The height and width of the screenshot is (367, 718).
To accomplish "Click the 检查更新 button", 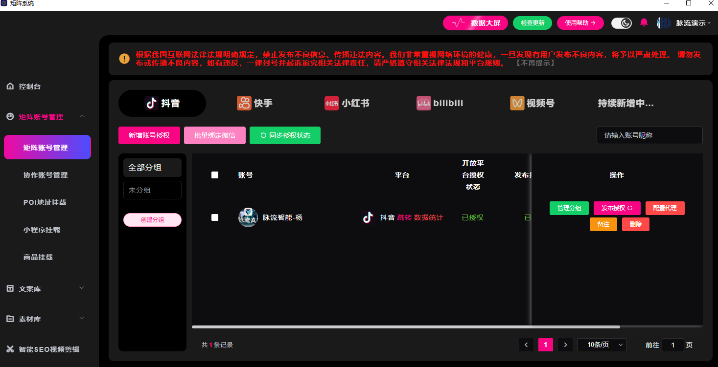I will coord(533,23).
